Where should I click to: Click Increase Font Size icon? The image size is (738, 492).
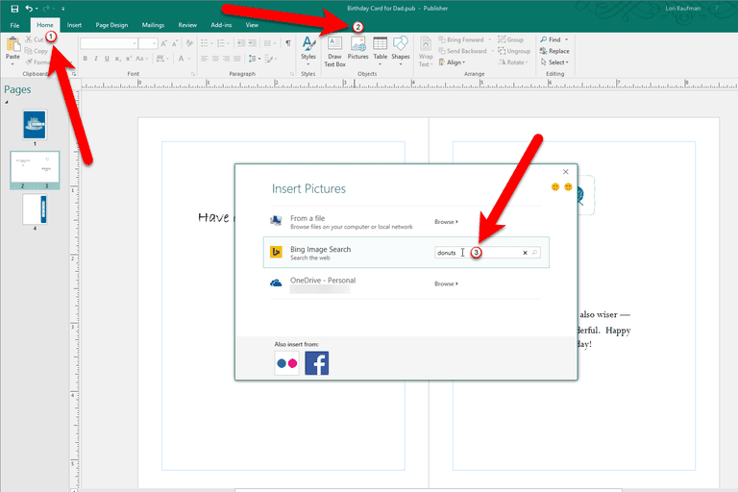[163, 43]
